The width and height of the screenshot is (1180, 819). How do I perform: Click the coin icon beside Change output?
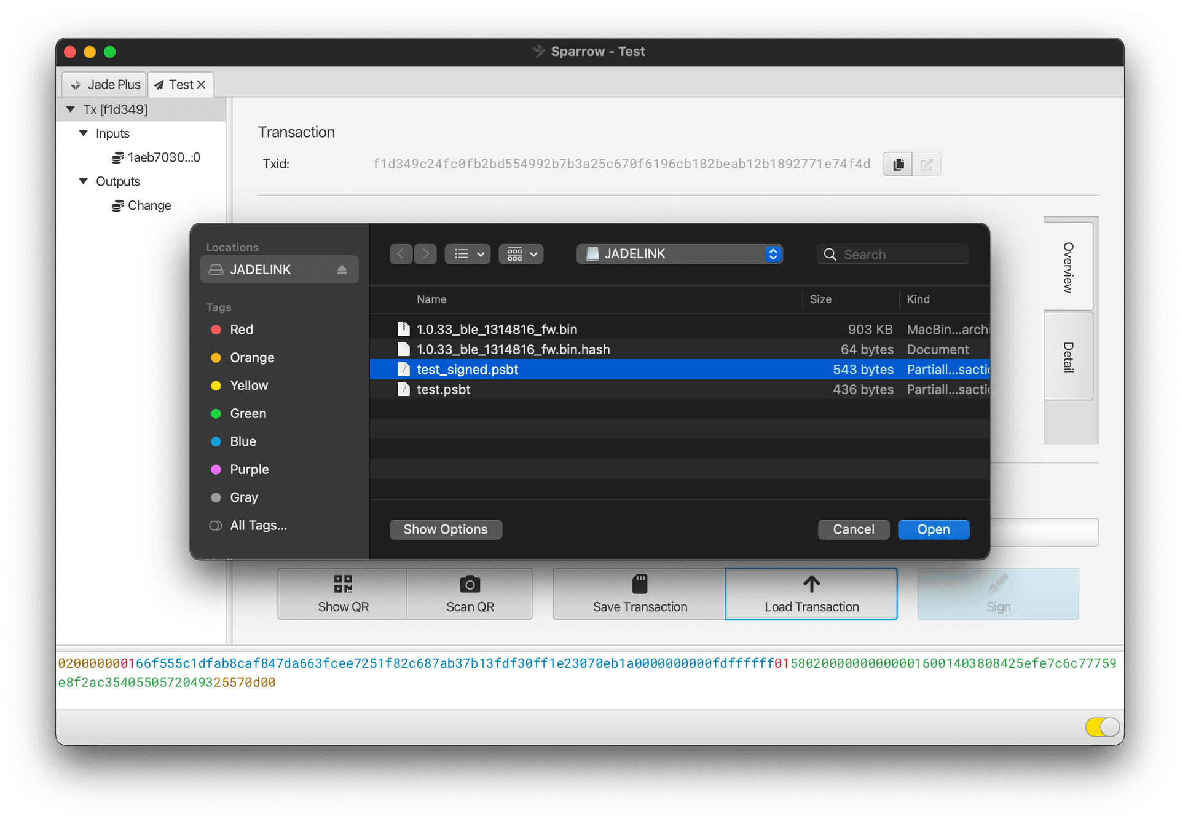(117, 206)
